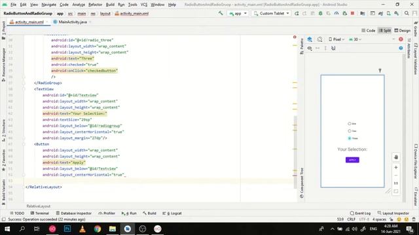Open the Refactor menu
The width and height of the screenshot is (419, 235).
95,5
